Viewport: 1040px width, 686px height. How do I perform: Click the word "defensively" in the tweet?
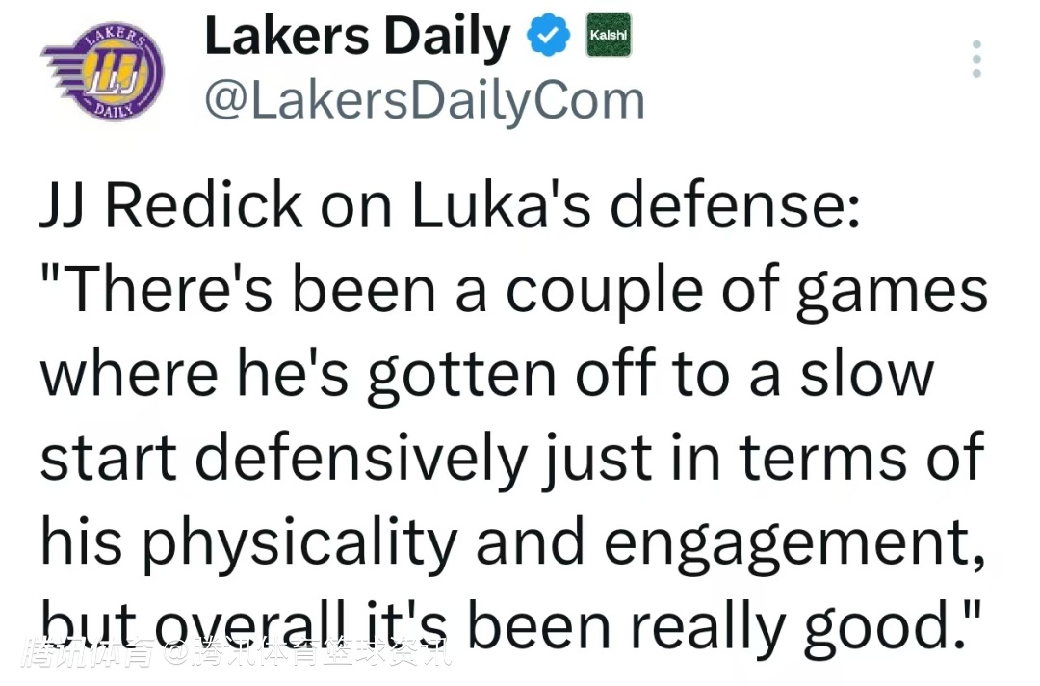368,457
